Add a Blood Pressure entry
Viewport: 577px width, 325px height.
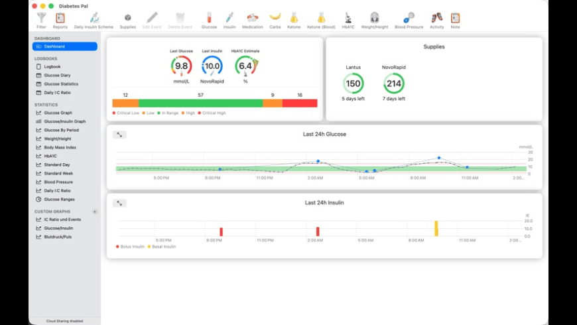pos(409,21)
